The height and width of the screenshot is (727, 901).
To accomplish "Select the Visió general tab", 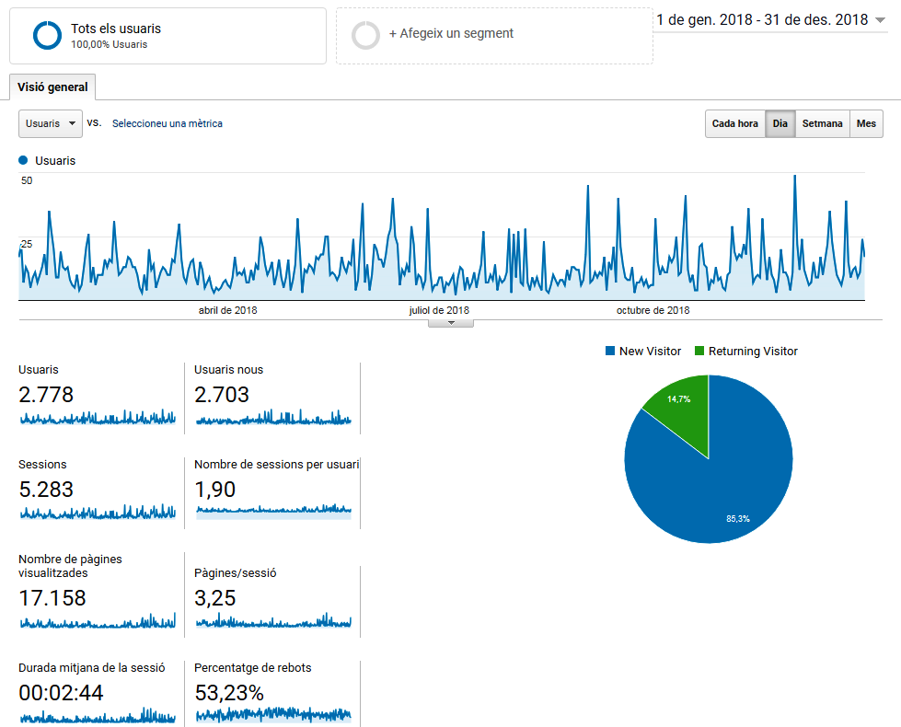I will point(52,87).
